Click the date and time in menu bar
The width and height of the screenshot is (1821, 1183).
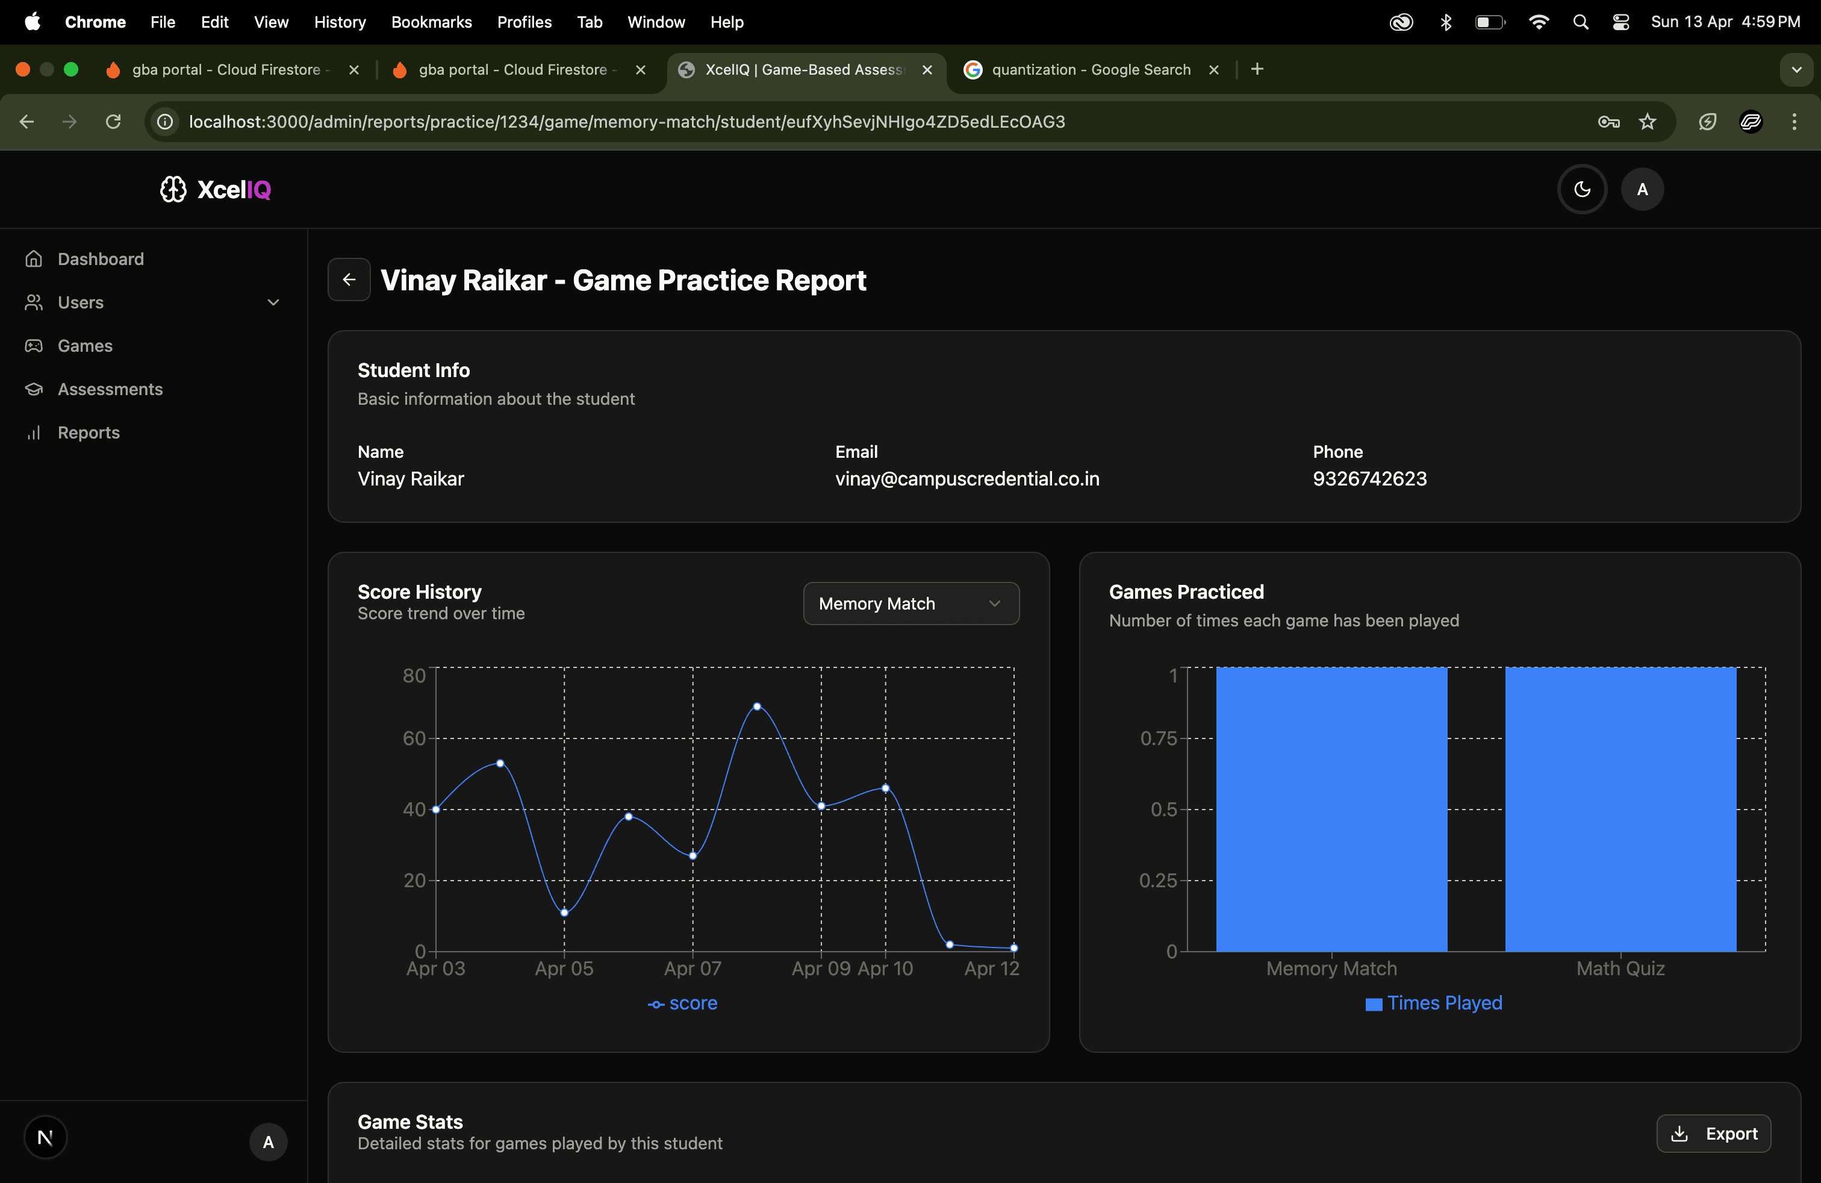(1725, 22)
